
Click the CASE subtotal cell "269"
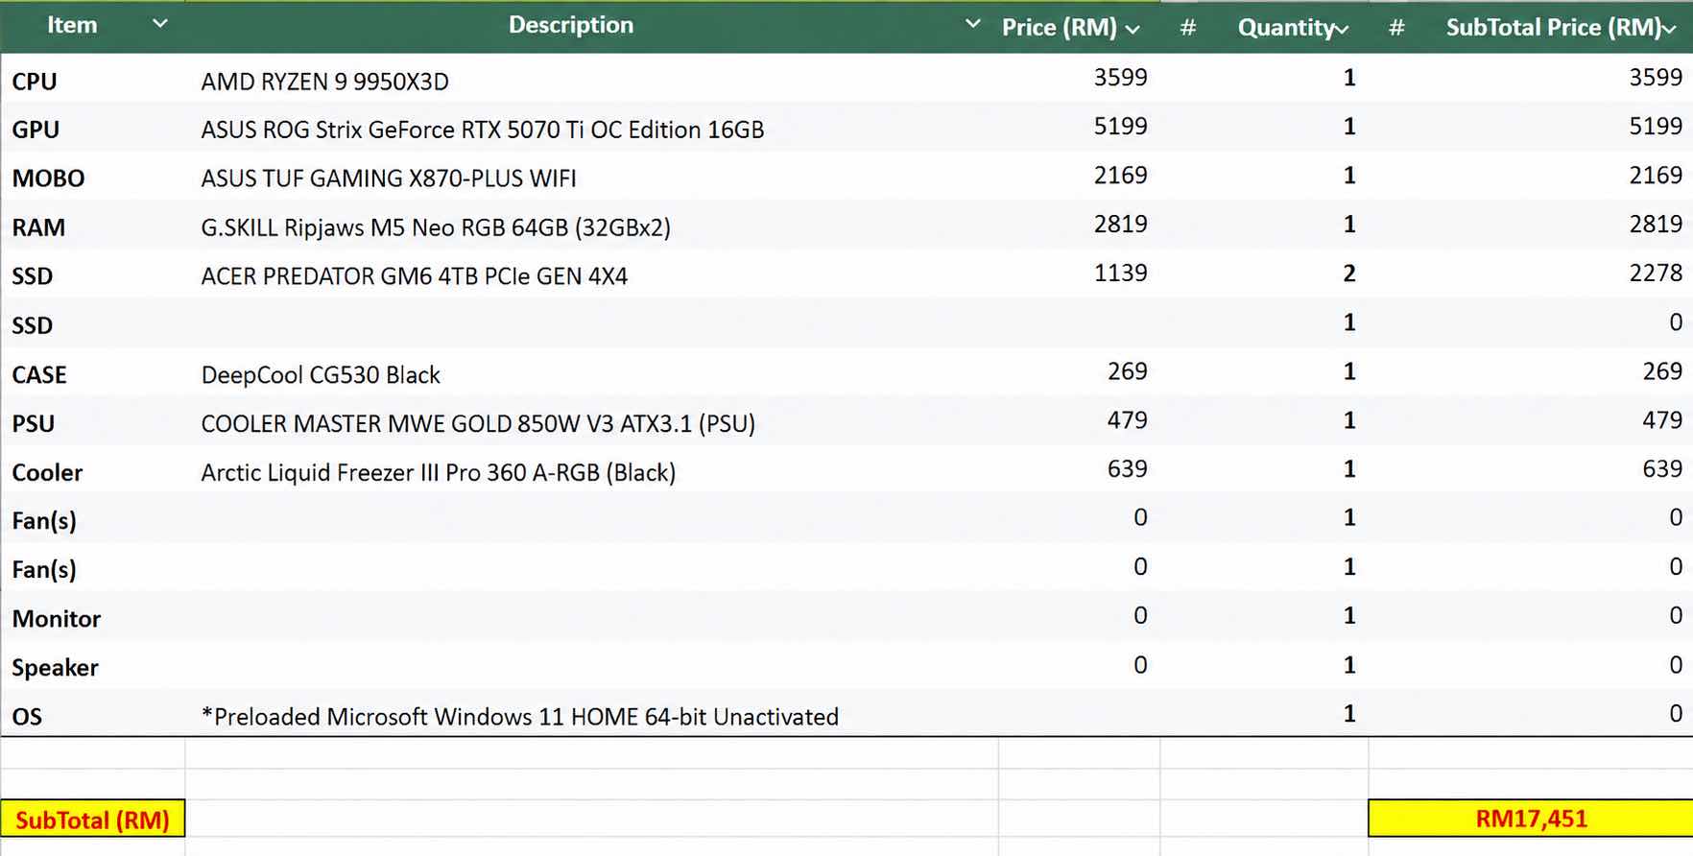coord(1662,371)
